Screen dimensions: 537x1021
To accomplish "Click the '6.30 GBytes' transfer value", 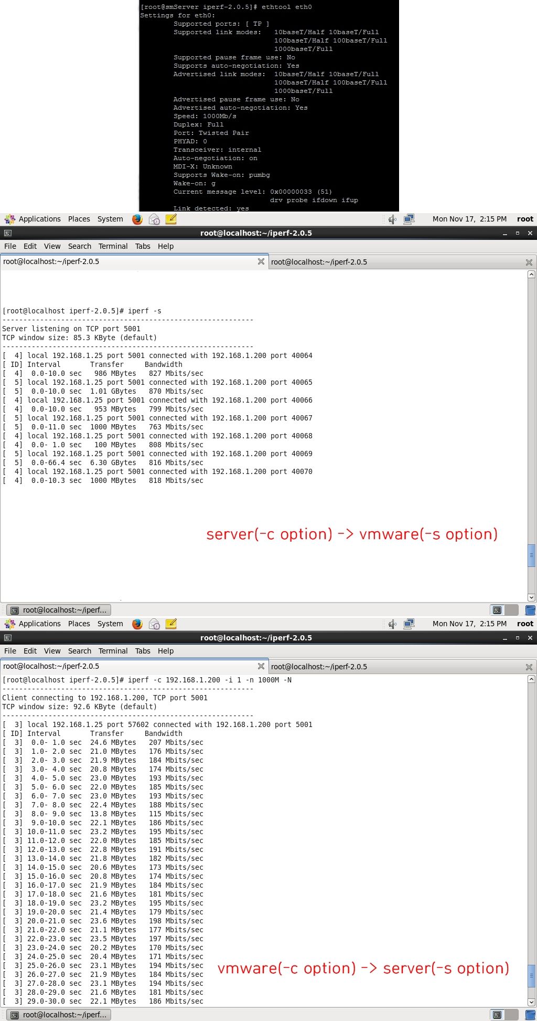I will click(x=113, y=463).
